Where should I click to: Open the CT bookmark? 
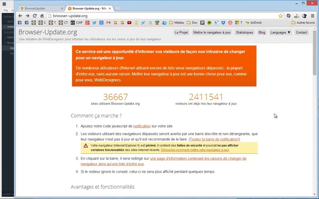click(x=63, y=23)
